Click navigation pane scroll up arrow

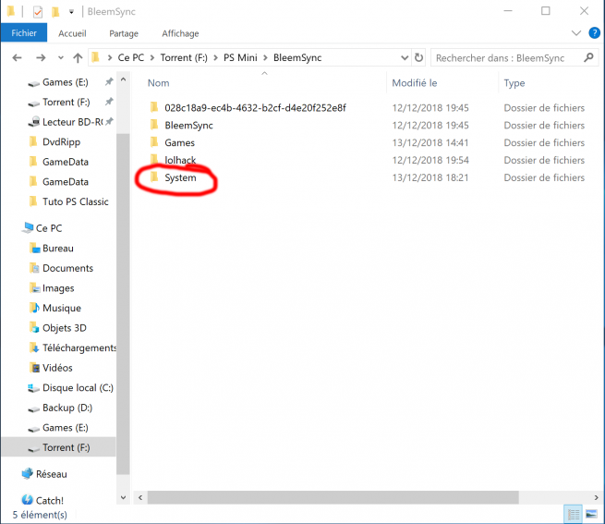point(124,79)
